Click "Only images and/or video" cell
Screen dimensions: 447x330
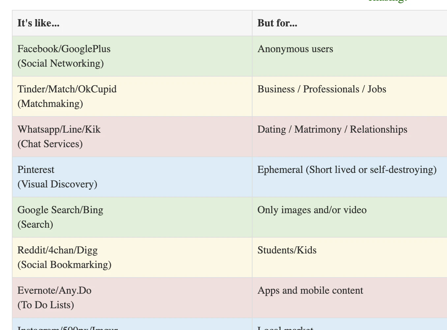click(349, 217)
